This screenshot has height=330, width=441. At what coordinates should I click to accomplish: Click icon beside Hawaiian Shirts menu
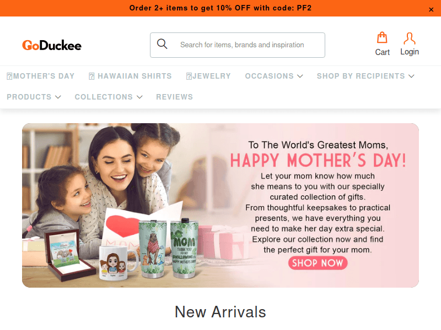point(92,76)
